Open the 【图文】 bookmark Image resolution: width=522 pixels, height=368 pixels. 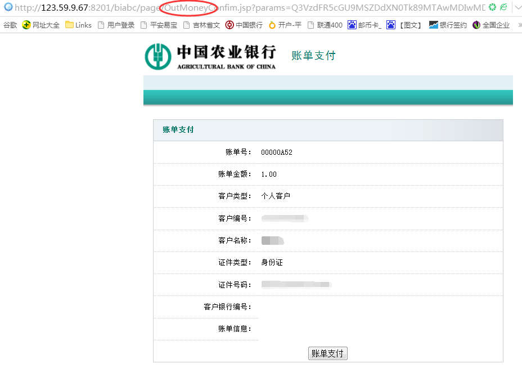point(404,25)
